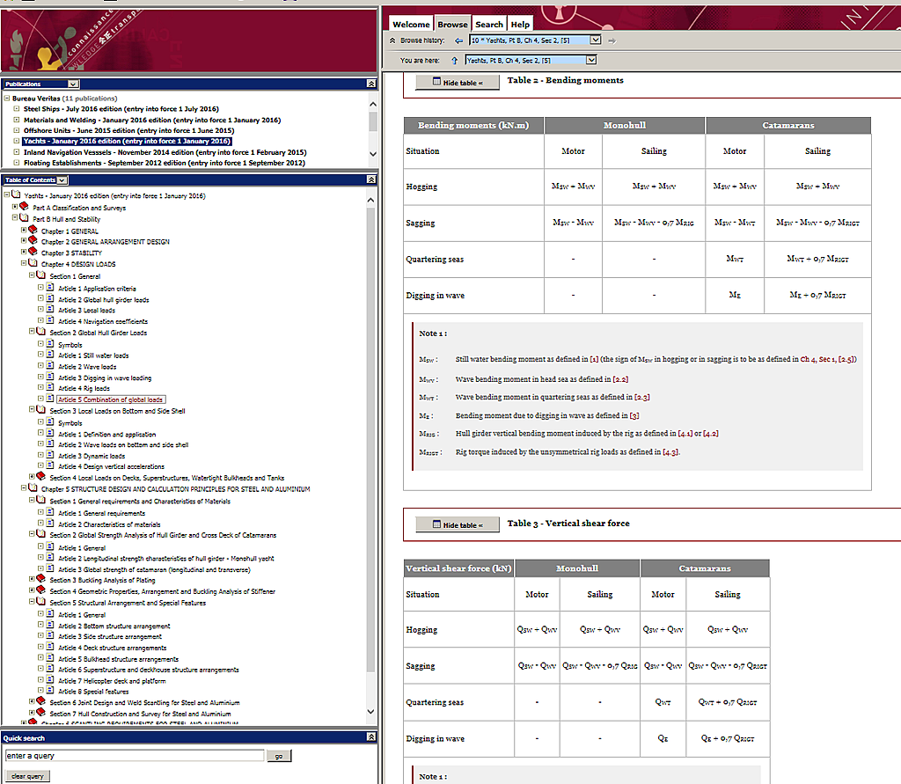Click inside the Quick search query field
The width and height of the screenshot is (901, 784).
135,755
